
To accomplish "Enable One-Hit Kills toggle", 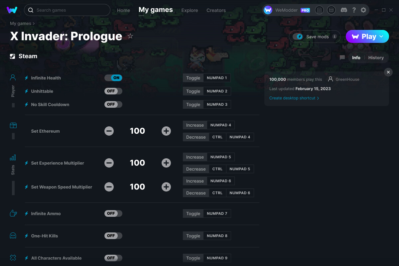I will (113, 236).
